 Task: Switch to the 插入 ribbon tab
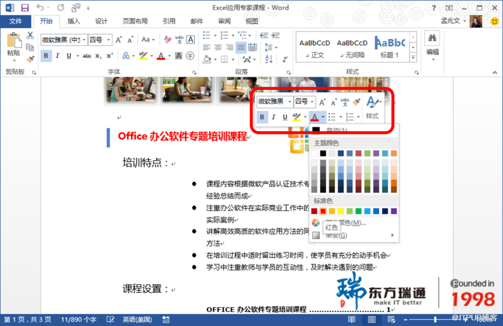(73, 21)
